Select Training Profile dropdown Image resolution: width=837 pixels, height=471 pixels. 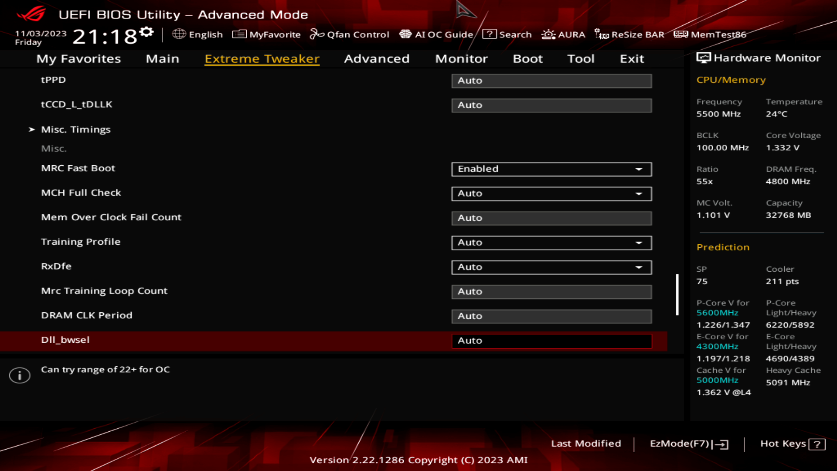coord(551,242)
